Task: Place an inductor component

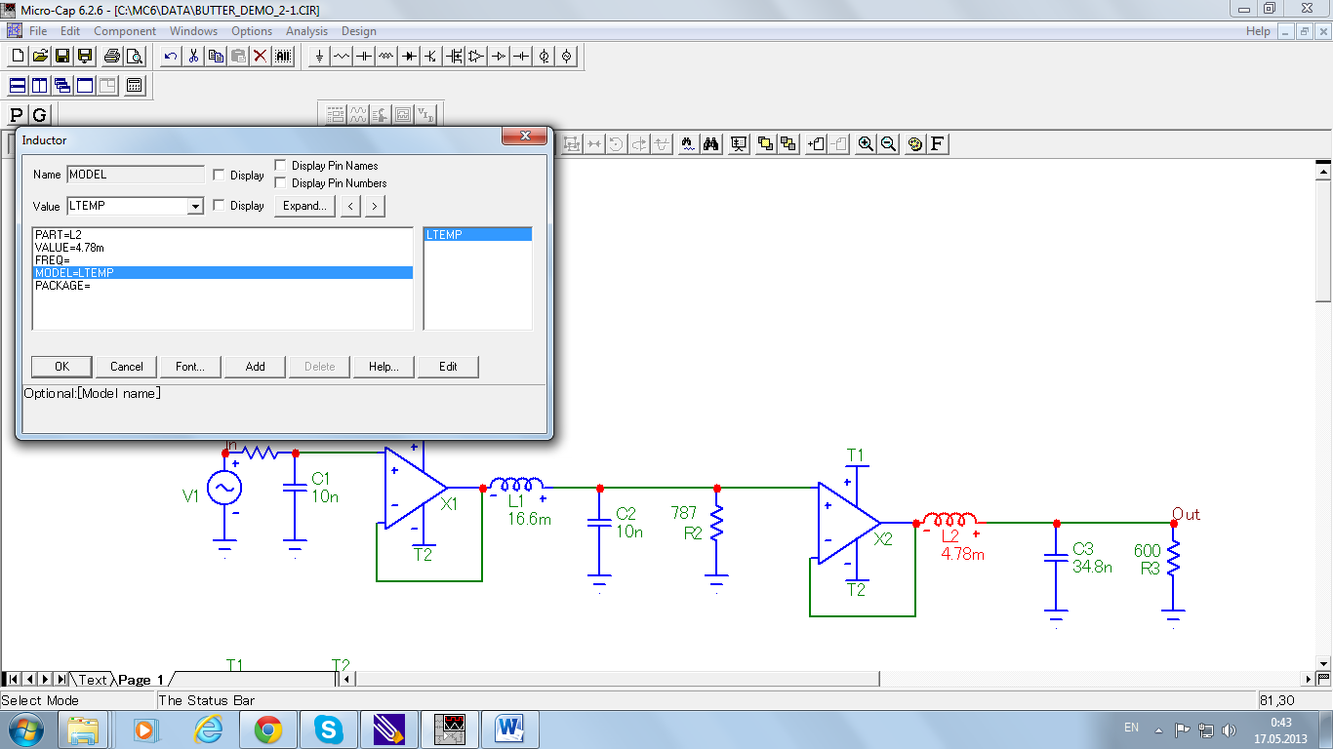Action: (x=386, y=57)
